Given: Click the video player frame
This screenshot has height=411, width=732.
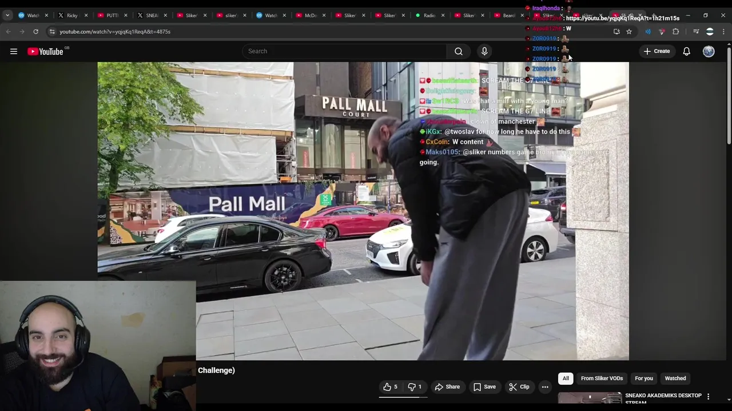Looking at the screenshot, I should point(363,211).
